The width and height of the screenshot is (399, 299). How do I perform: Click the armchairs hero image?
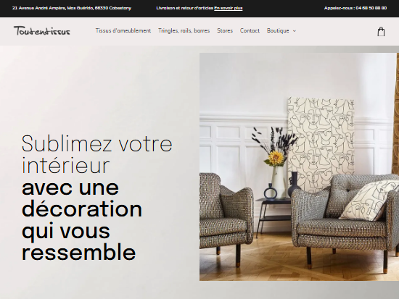(299, 167)
